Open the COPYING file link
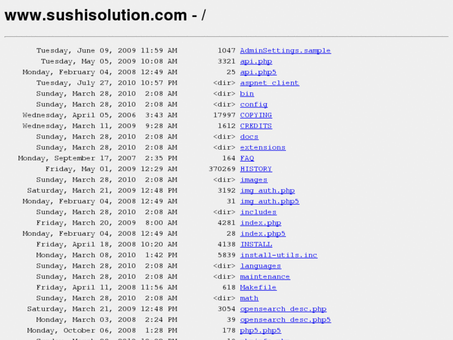453x340 pixels. click(255, 115)
